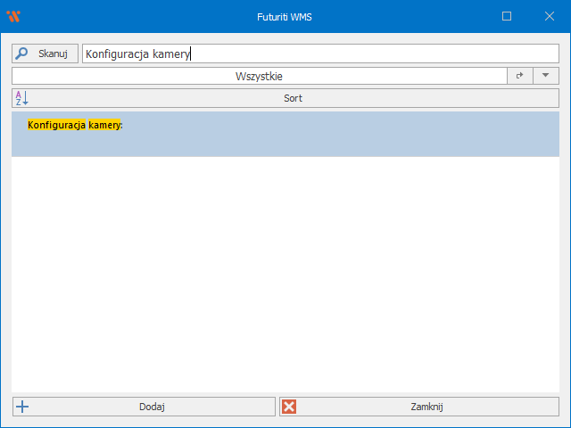Click the magnifier icon on Skanuj
The height and width of the screenshot is (428, 571).
[x=22, y=53]
